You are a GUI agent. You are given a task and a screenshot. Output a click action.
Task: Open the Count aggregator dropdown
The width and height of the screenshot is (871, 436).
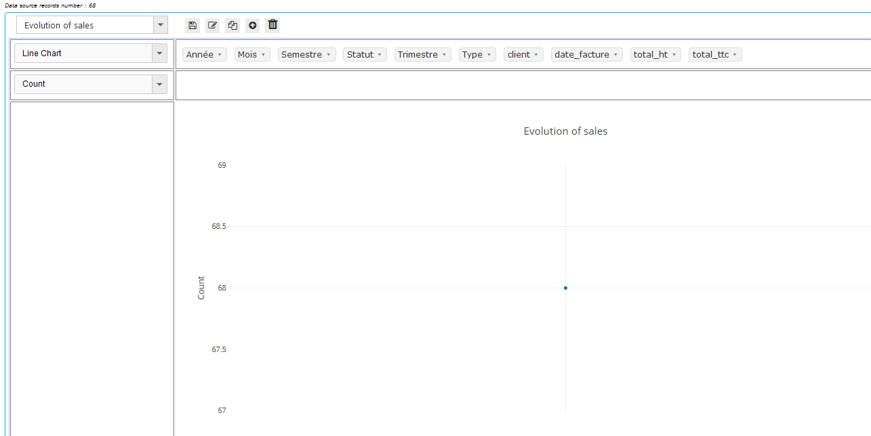point(159,84)
